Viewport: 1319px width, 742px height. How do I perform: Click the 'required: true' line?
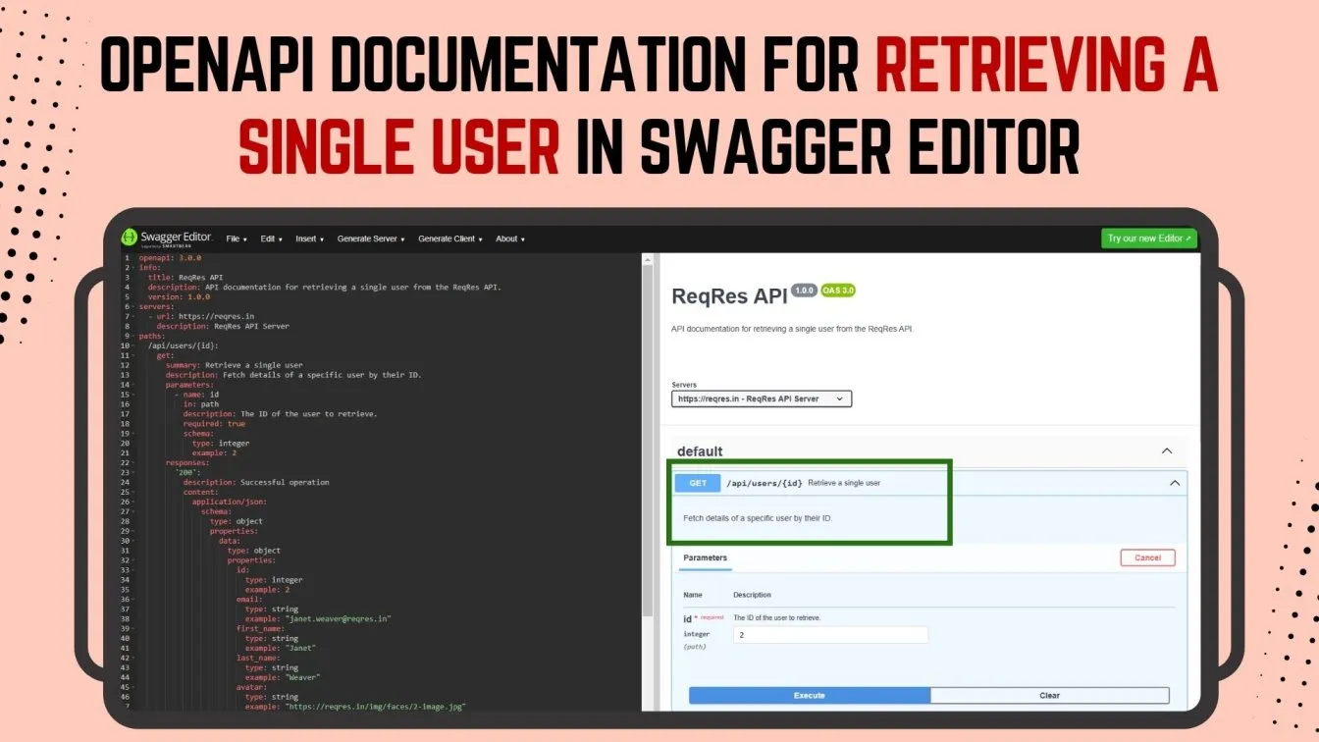pyautogui.click(x=214, y=424)
